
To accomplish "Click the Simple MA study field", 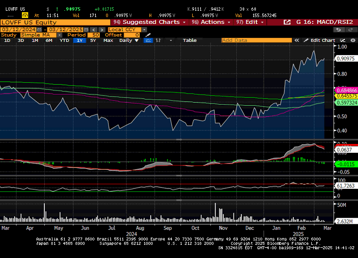I will pyautogui.click(x=38, y=35).
